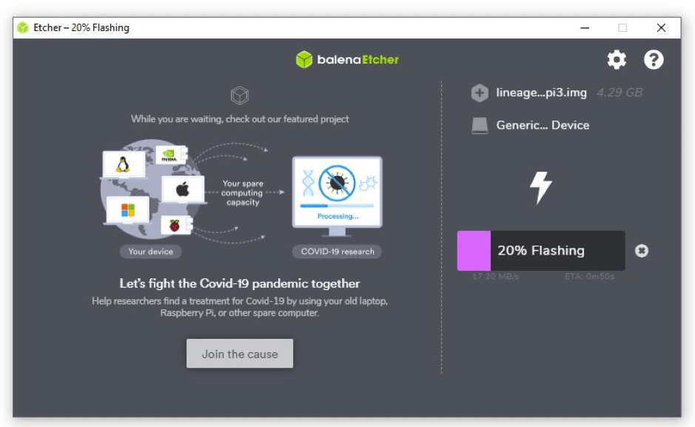Click 'Your spare computing capacity' text
This screenshot has width=695, height=427.
[x=243, y=192]
